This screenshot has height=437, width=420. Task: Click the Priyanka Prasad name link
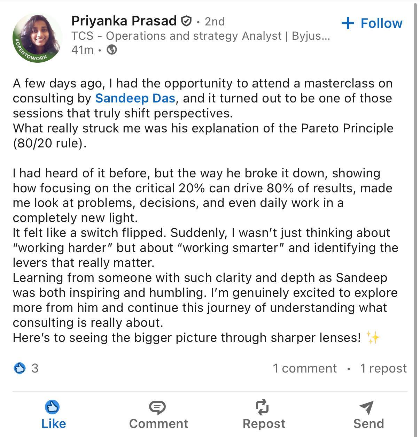coord(124,21)
